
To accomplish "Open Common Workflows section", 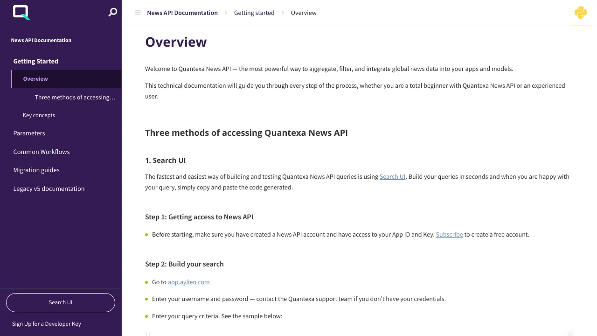I will 42,152.
